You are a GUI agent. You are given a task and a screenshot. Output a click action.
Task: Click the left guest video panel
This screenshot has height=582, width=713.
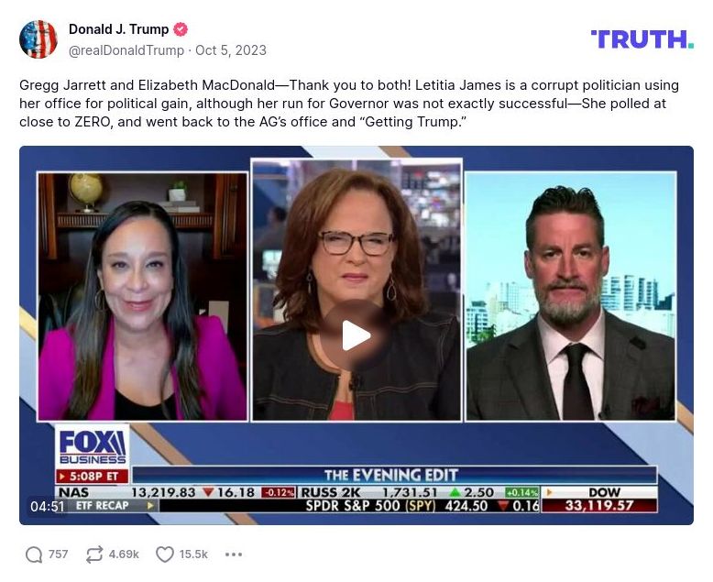click(x=142, y=296)
